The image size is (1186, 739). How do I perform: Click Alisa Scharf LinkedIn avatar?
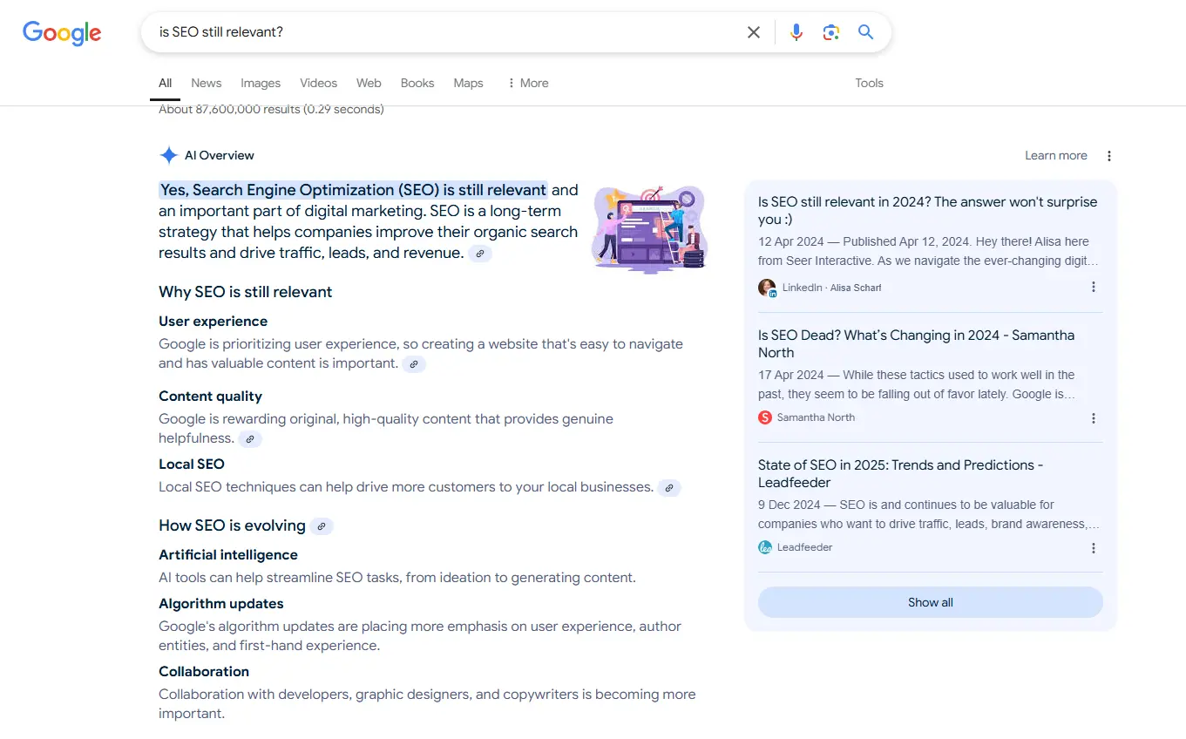pyautogui.click(x=767, y=288)
